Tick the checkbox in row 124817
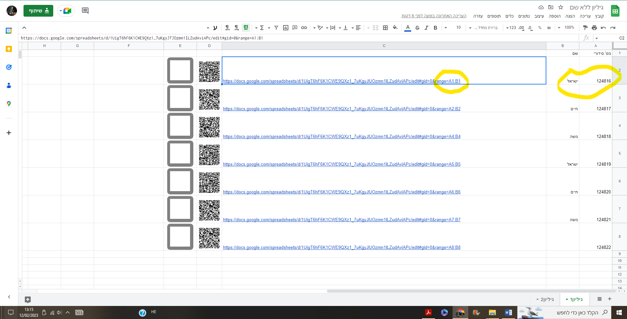 point(180,98)
